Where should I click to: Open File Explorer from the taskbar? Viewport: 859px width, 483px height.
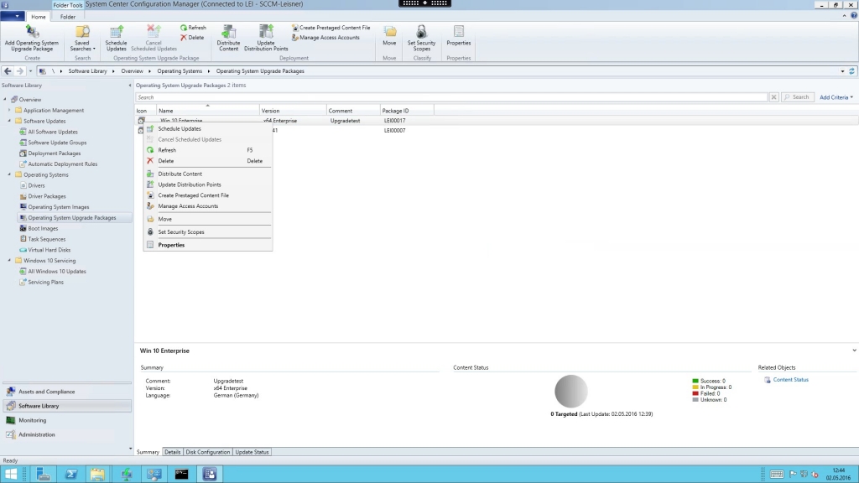(97, 475)
